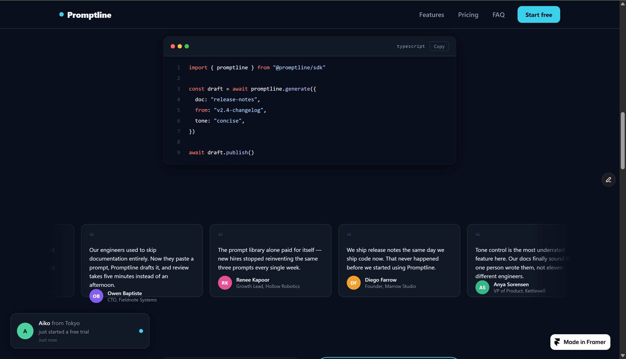Screen dimensions: 626x359
Task: Click "promptline.generate" call in code
Action: click(280, 89)
